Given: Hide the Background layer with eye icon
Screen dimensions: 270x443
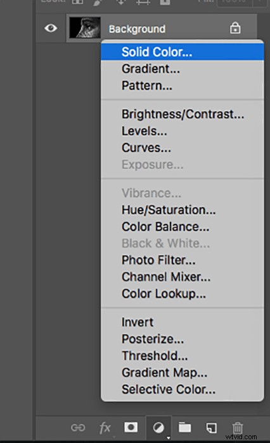Looking at the screenshot, I should point(51,28).
